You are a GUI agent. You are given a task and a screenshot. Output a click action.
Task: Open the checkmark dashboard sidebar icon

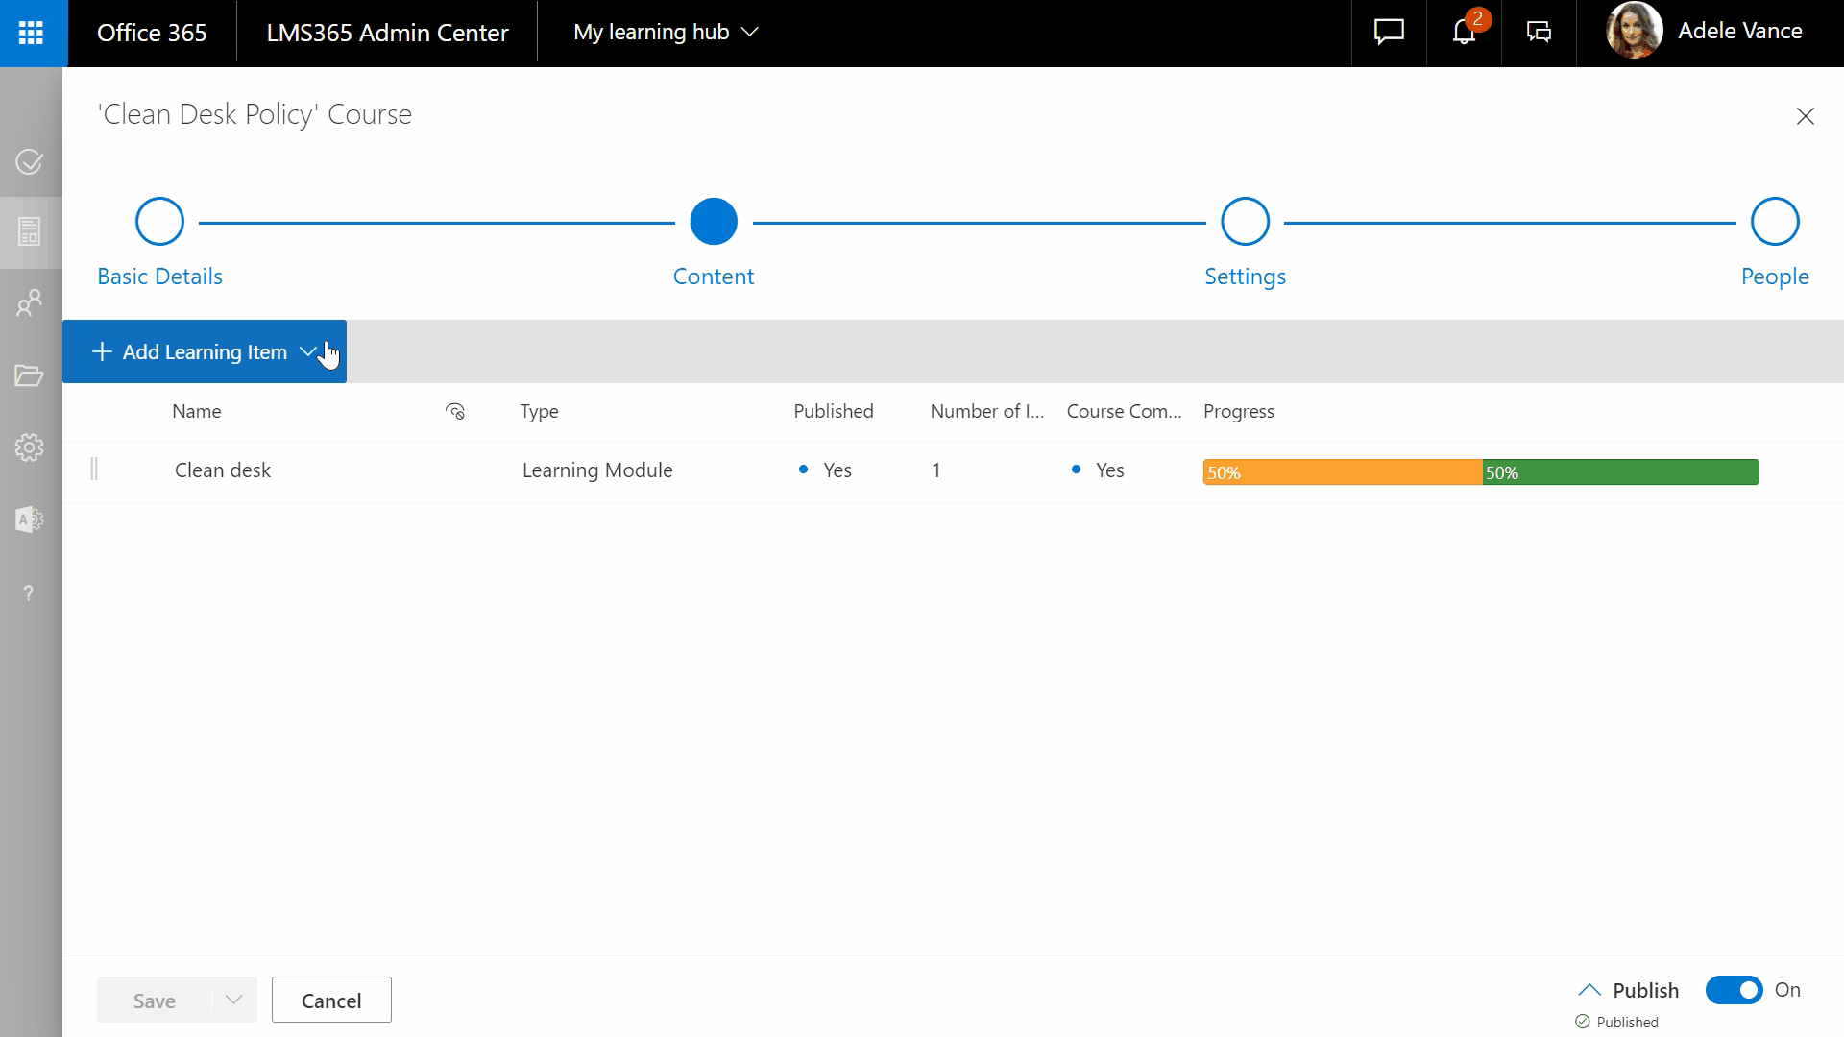pyautogui.click(x=30, y=161)
